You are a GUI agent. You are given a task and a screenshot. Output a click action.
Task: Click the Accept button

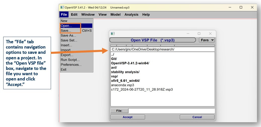[x=128, y=117]
